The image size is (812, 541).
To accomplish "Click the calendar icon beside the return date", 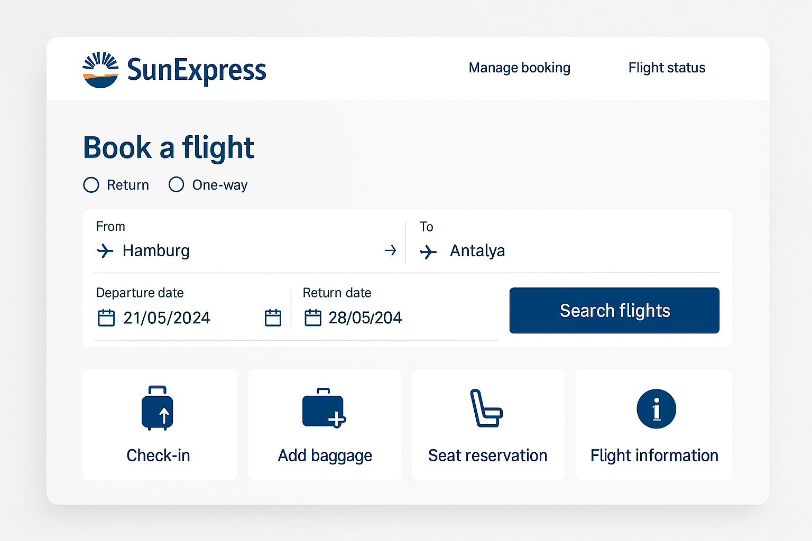I will [312, 317].
